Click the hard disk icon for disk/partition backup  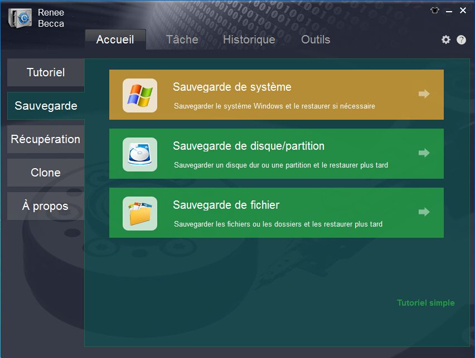coord(140,154)
